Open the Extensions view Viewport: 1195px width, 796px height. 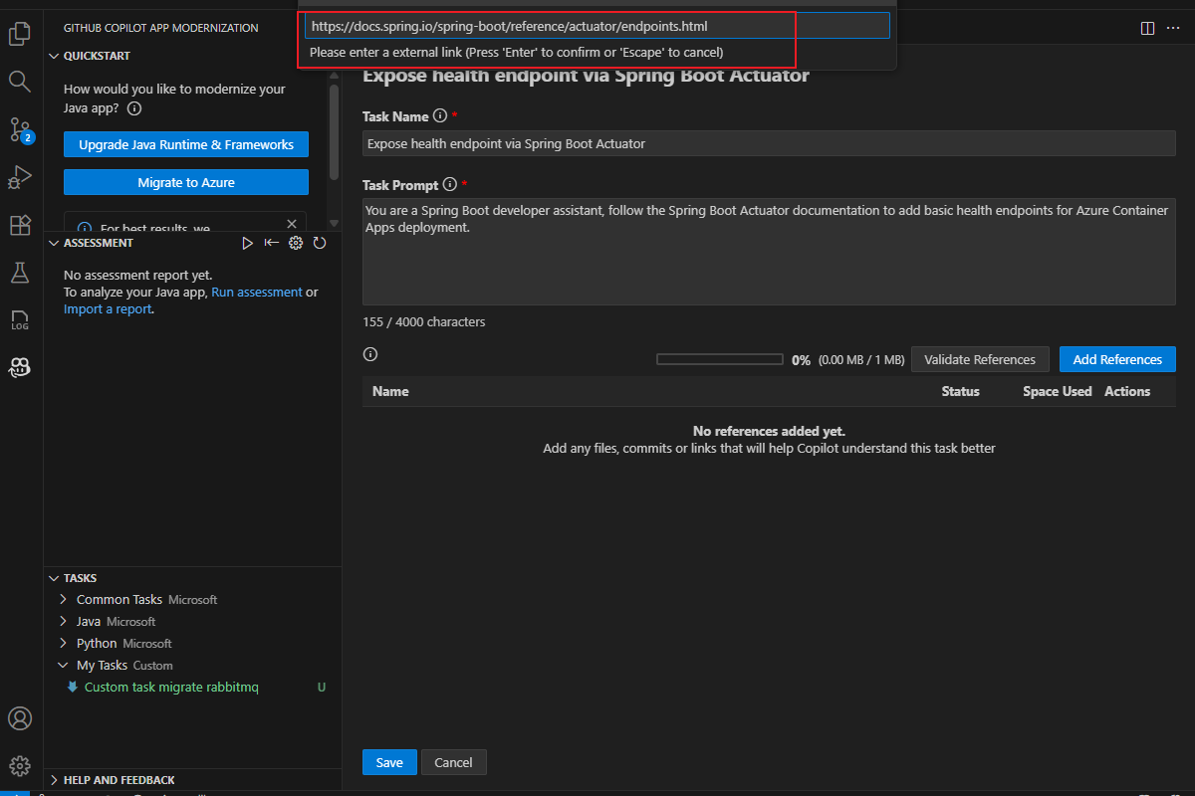coord(19,225)
